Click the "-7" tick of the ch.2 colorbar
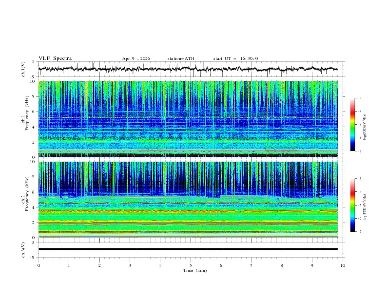 (360, 231)
